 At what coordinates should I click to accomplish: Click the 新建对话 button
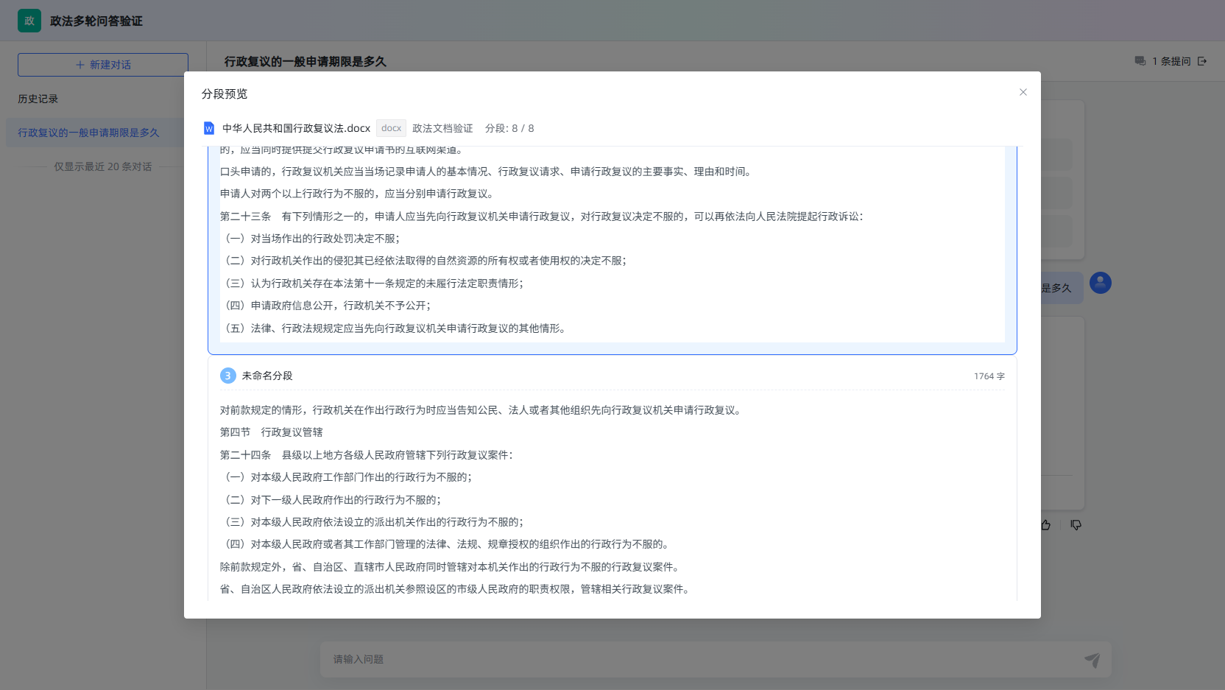(x=103, y=65)
